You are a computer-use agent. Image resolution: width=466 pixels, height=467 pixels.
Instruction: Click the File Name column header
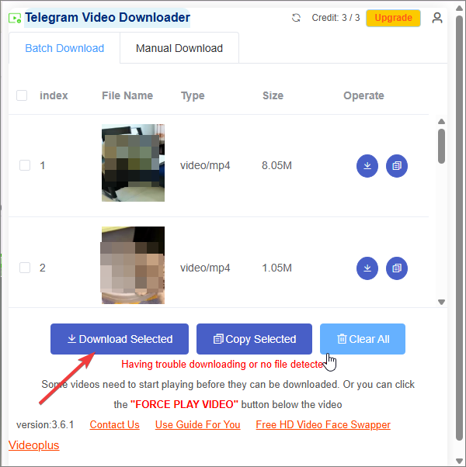(127, 95)
